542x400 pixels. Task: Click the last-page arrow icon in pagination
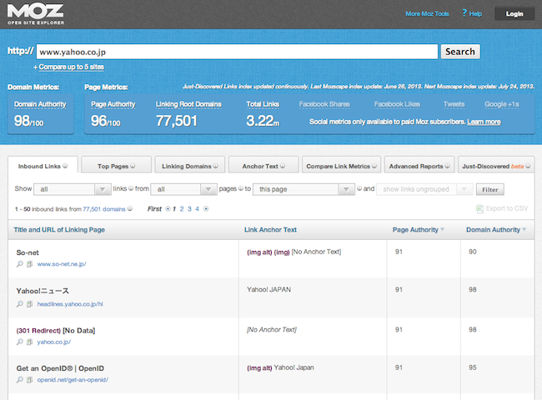point(206,208)
